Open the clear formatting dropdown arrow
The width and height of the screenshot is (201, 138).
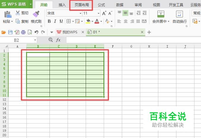point(112,21)
